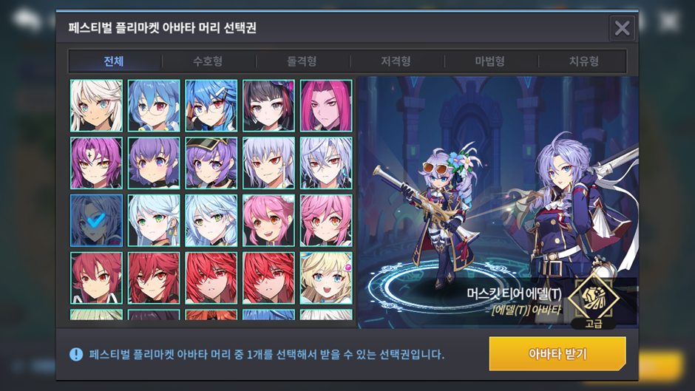695x391 pixels.
Task: Choose the blue-haired girl with round glasses
Action: [x=154, y=106]
